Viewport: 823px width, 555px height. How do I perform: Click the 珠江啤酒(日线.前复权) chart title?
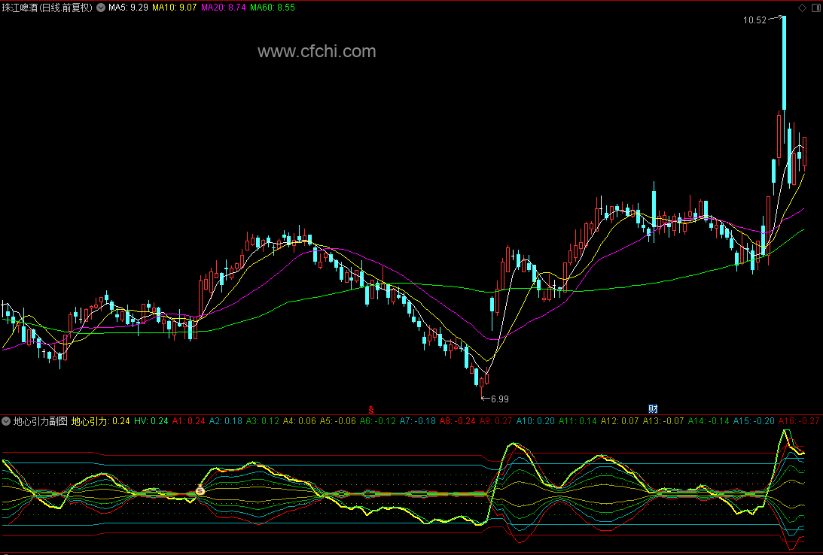[47, 8]
